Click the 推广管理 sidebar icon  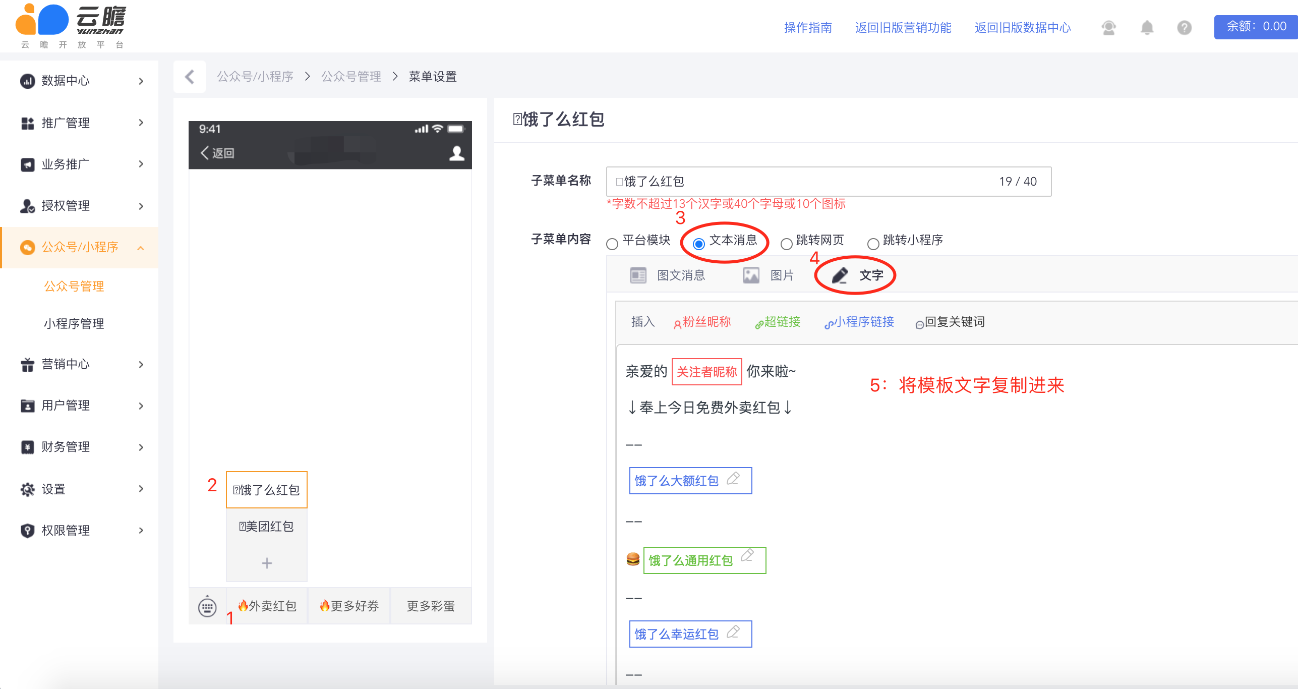27,123
